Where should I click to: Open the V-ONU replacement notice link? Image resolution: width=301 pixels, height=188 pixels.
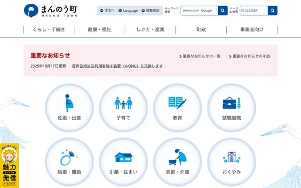coord(117,66)
